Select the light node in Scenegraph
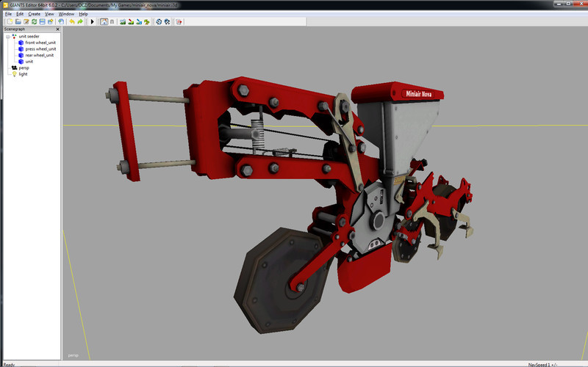This screenshot has width=588, height=367. (23, 74)
